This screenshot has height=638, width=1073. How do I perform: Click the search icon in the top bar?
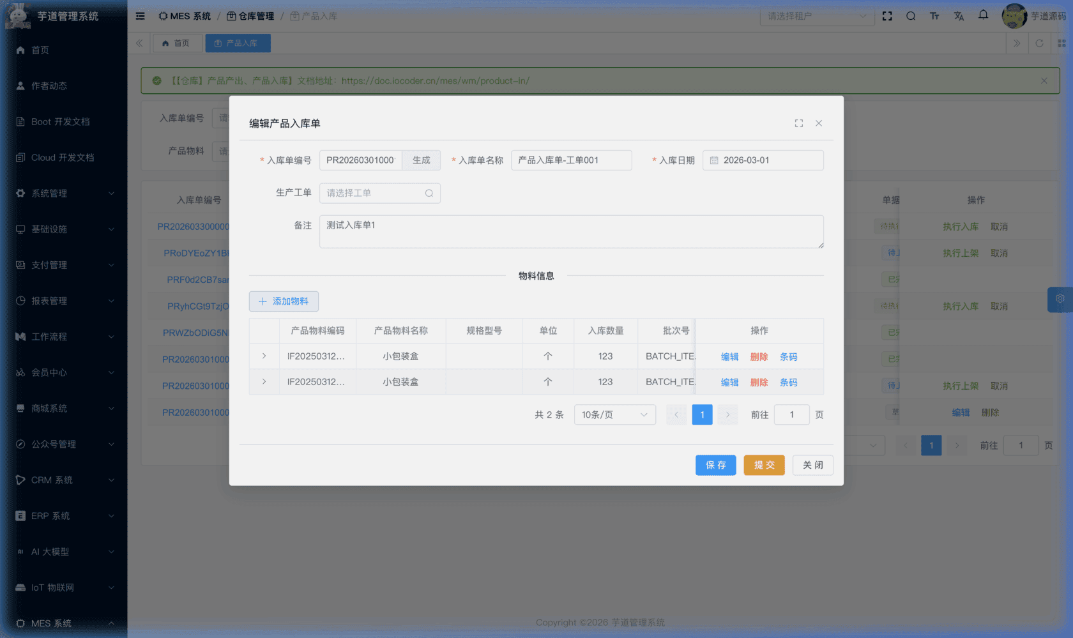911,16
